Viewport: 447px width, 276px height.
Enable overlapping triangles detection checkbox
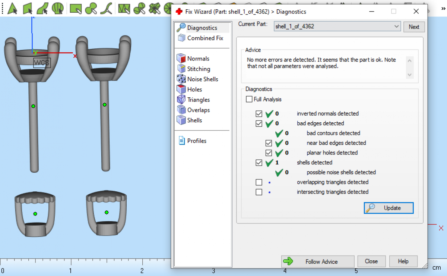259,182
